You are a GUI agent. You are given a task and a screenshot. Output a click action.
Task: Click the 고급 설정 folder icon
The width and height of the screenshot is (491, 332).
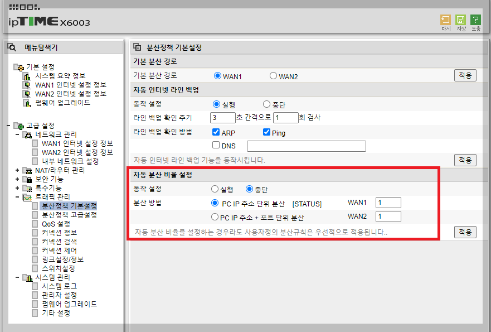[19, 126]
